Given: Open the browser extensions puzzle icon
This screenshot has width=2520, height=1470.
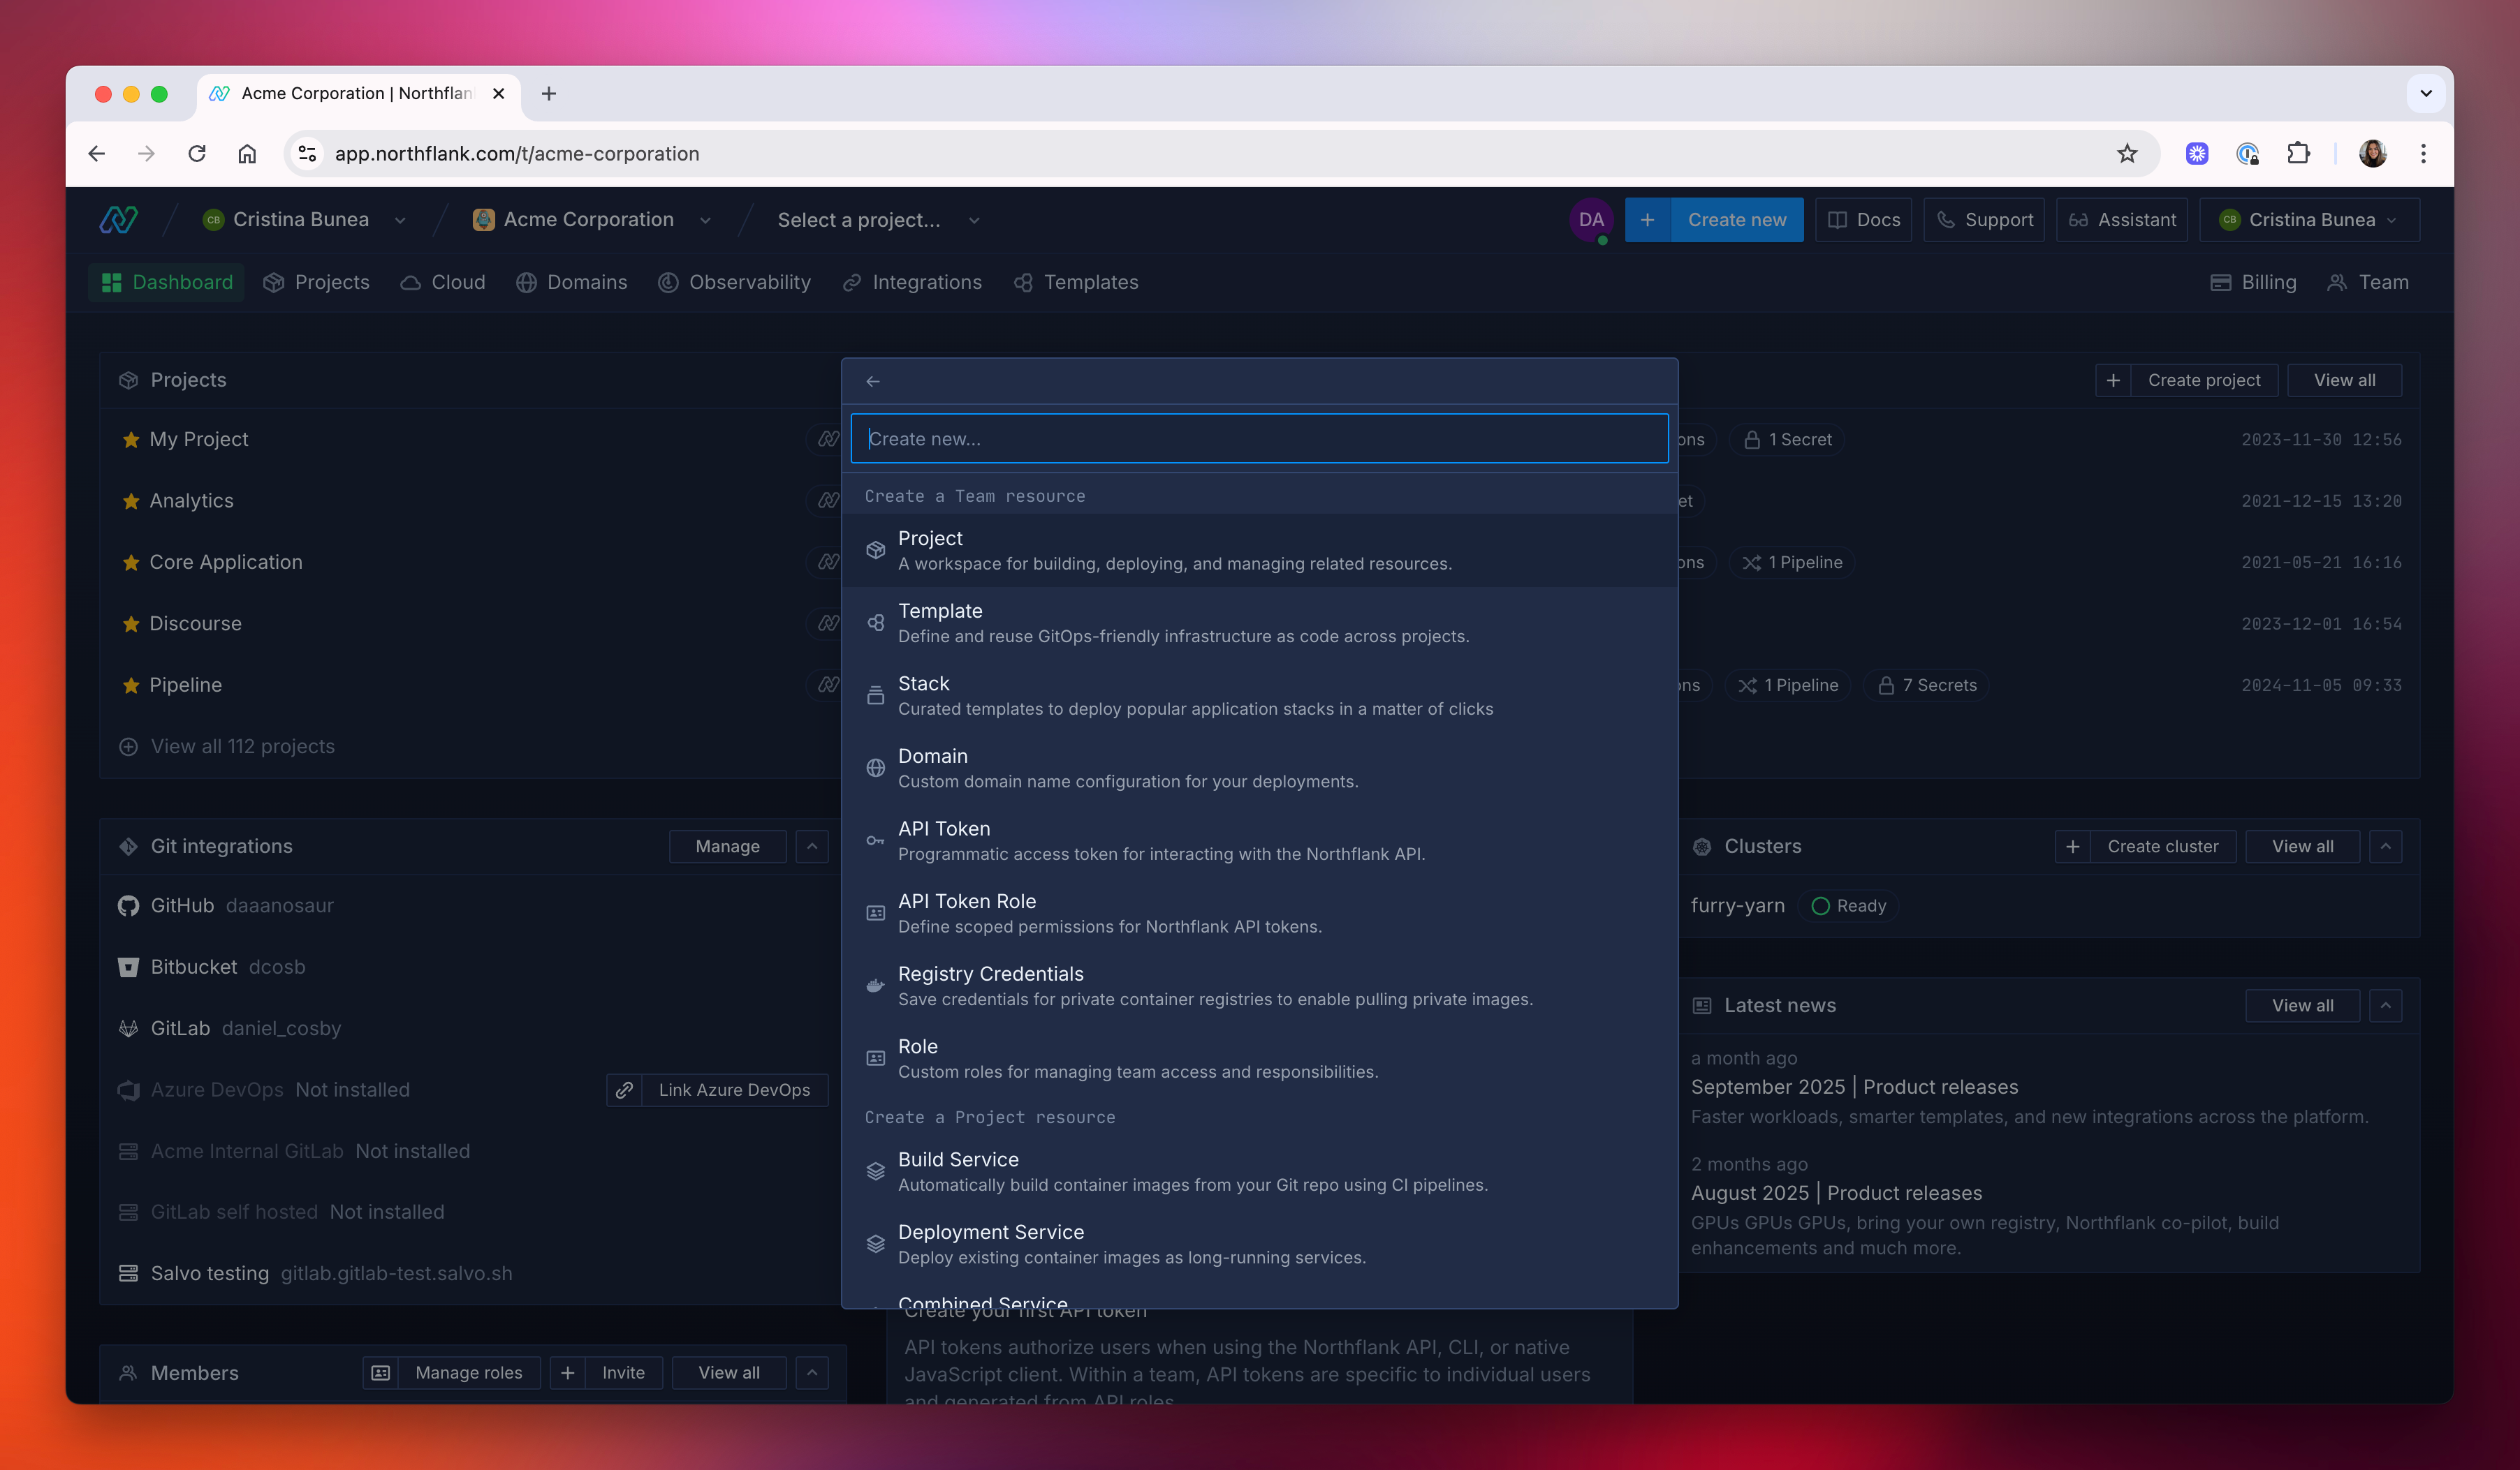Looking at the screenshot, I should 2298,153.
